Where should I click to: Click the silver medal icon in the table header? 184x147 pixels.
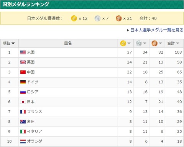tap(139, 43)
